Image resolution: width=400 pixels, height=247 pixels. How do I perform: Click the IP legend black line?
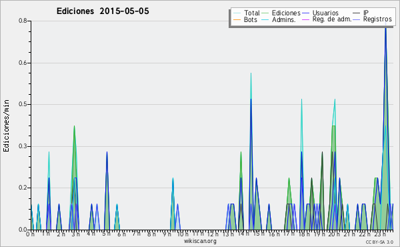357,13
